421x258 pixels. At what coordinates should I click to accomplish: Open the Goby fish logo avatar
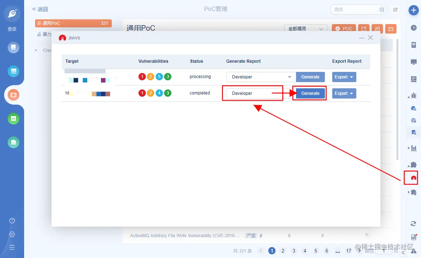12,14
